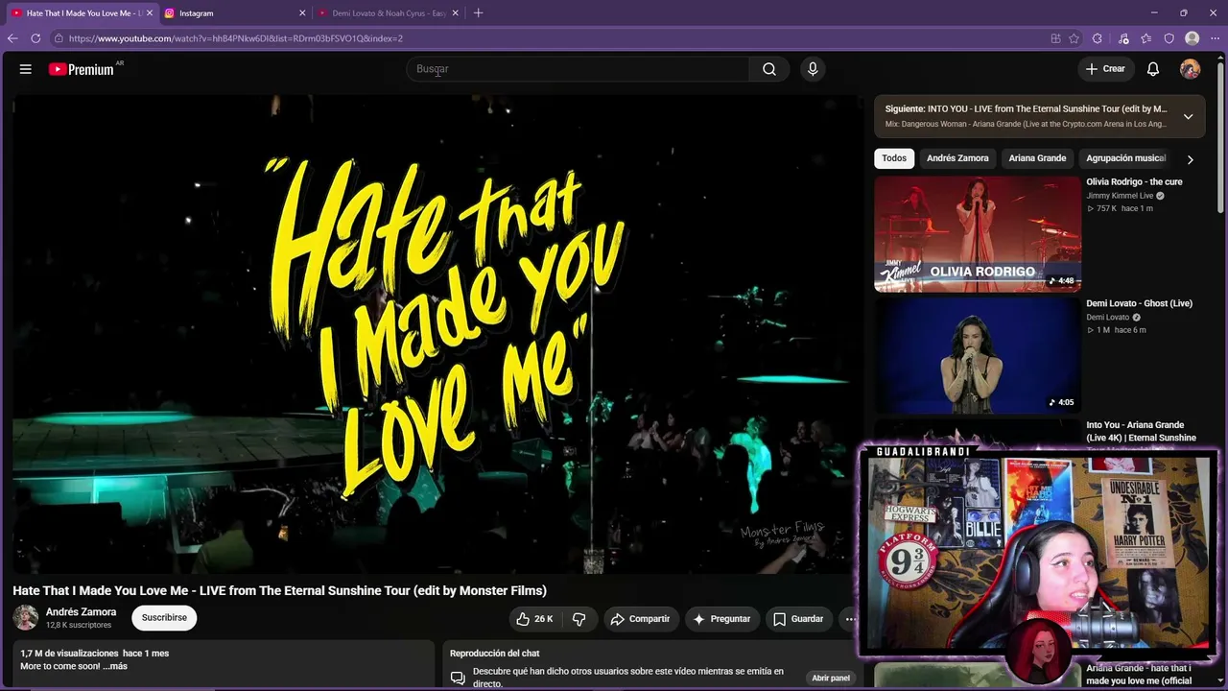This screenshot has height=691, width=1228.
Task: Open the Andrés Zamora channel name link
Action: tap(82, 612)
